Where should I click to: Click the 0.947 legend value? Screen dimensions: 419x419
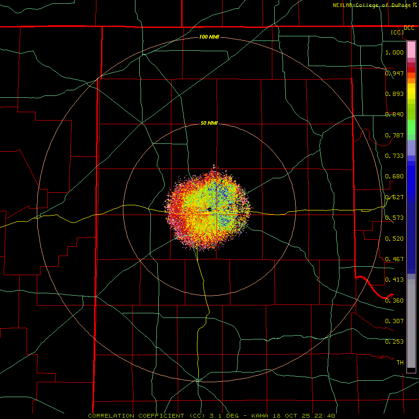pos(394,73)
